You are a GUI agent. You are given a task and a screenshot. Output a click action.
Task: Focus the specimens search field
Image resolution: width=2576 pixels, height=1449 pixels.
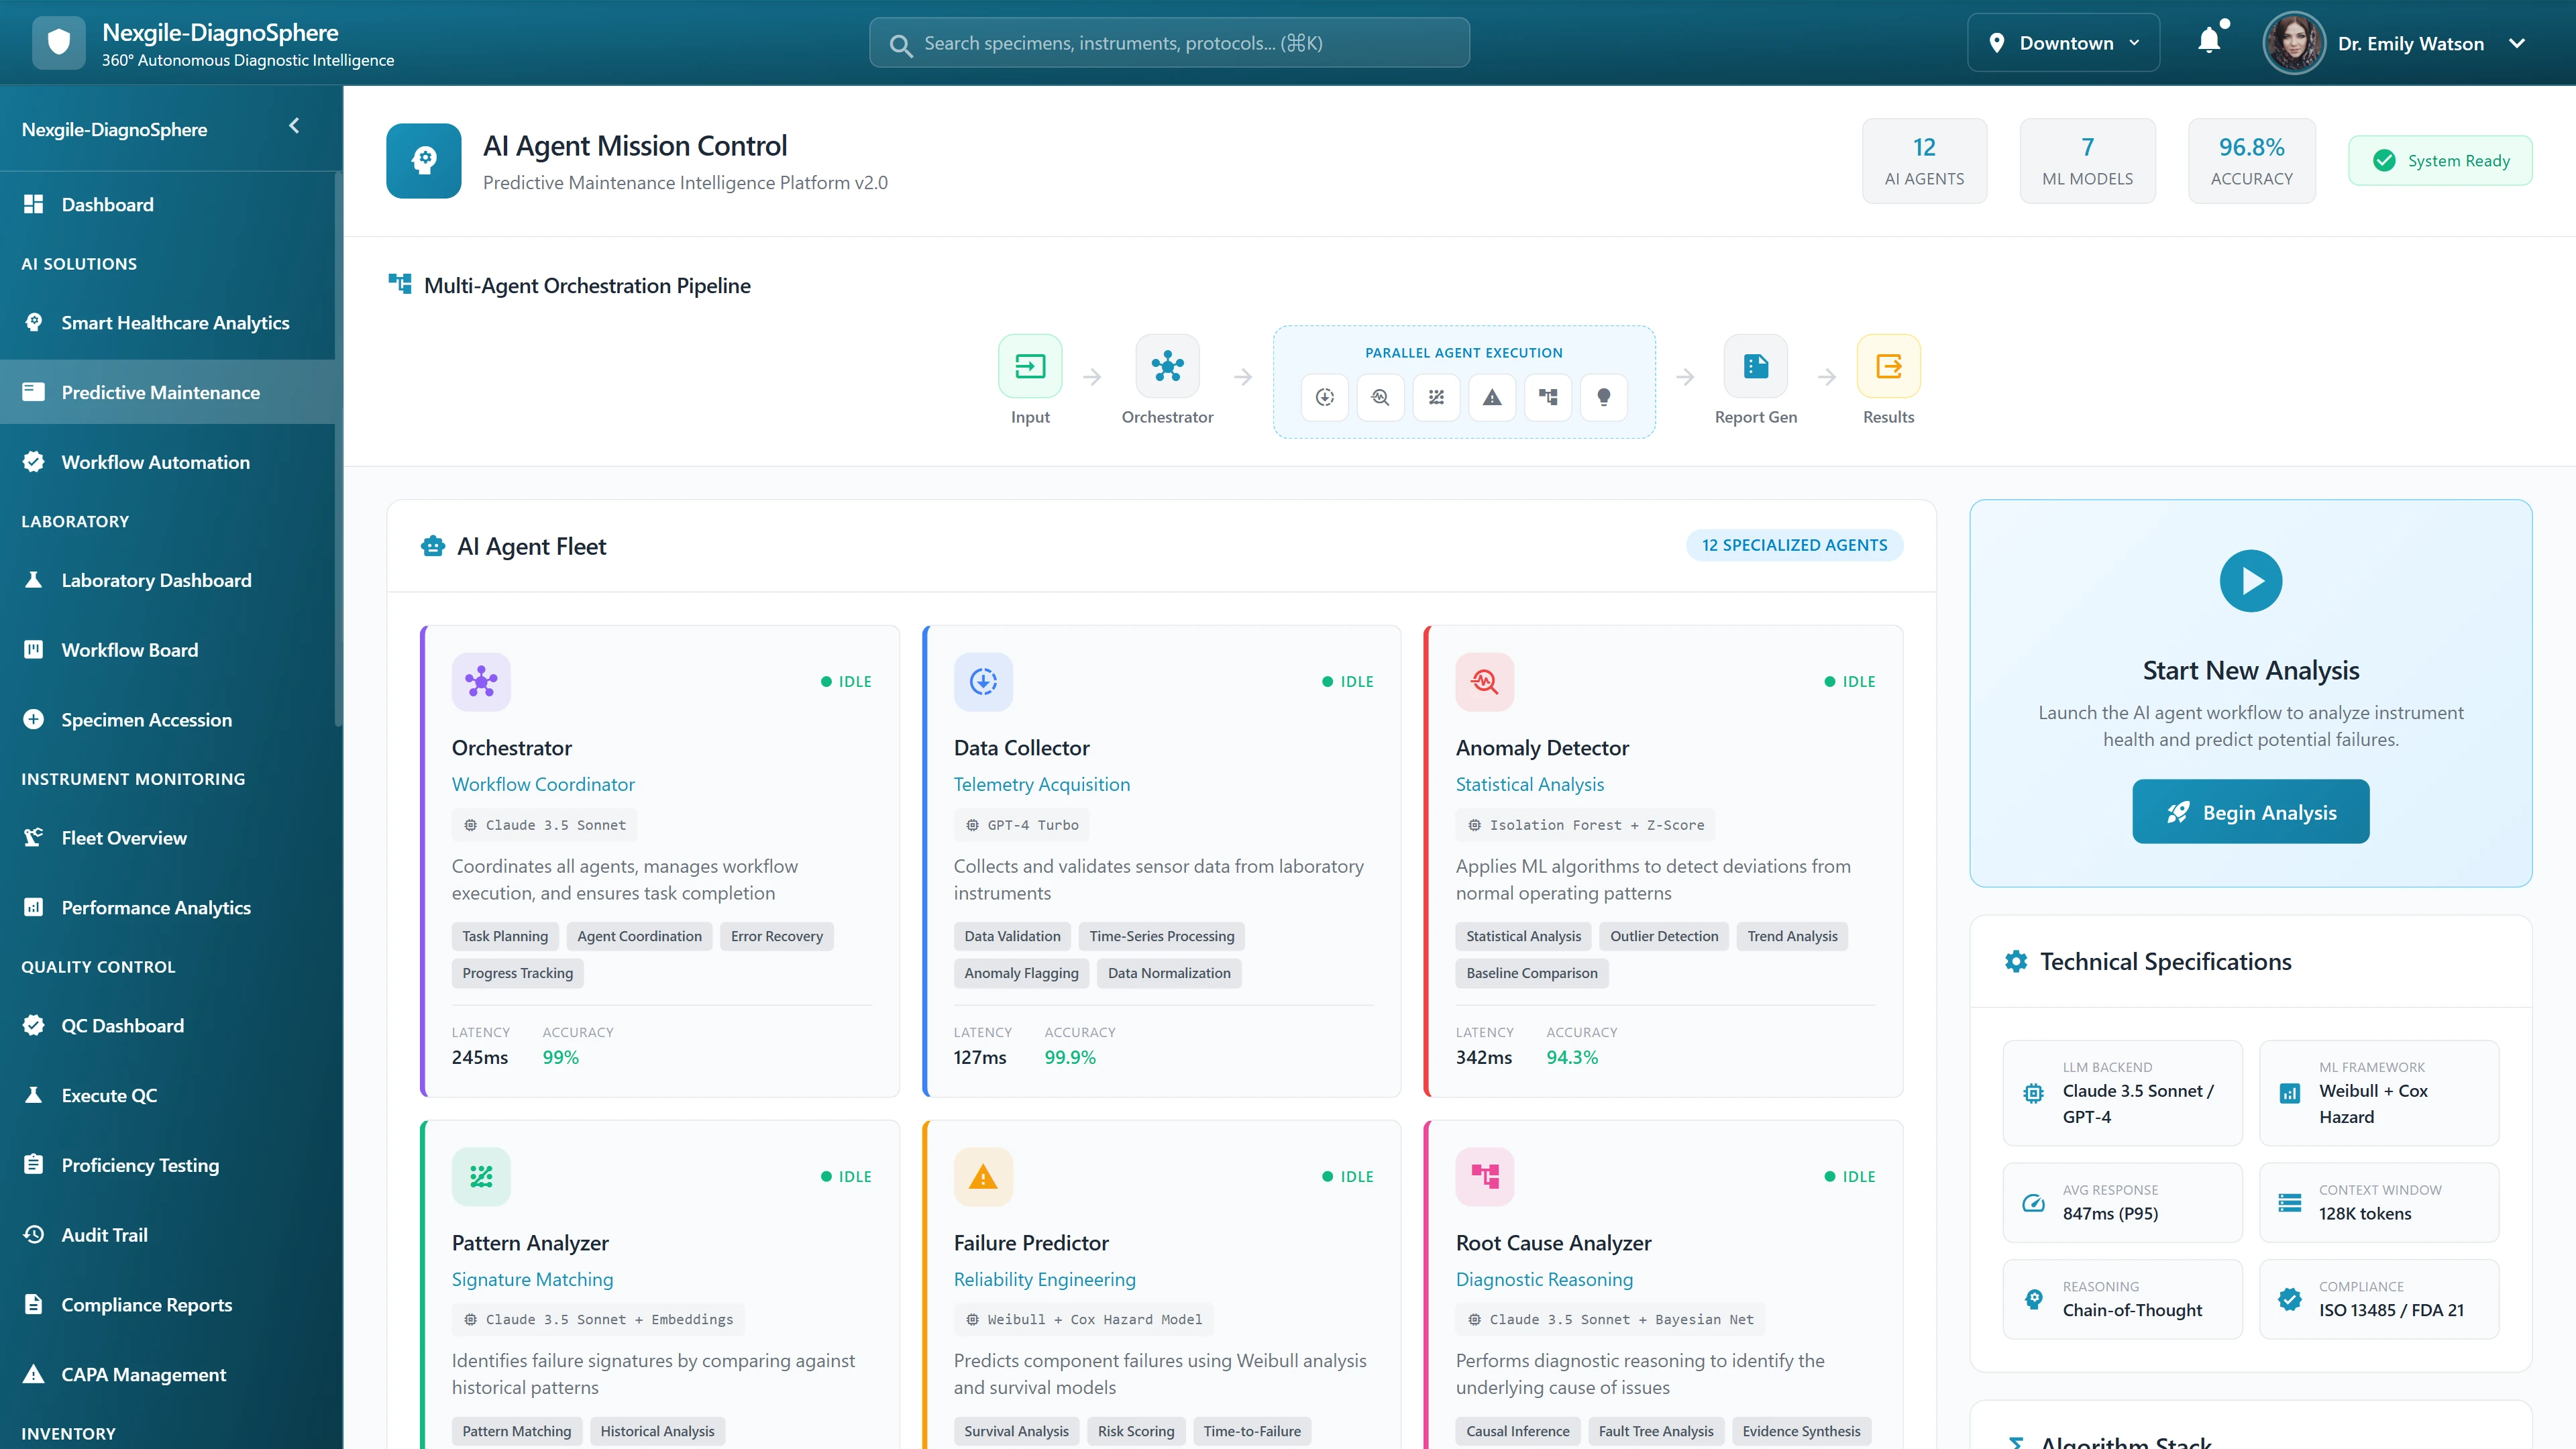(1169, 43)
